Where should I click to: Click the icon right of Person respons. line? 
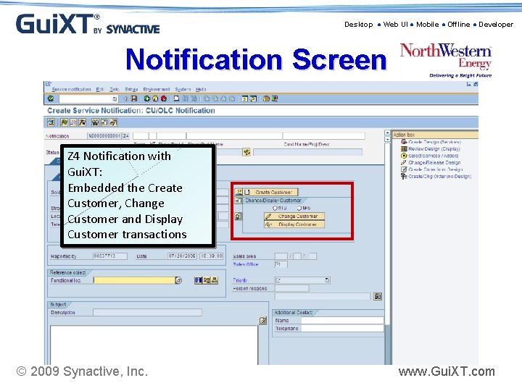(x=378, y=296)
